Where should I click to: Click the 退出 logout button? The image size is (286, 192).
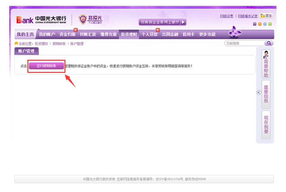[x=266, y=16]
